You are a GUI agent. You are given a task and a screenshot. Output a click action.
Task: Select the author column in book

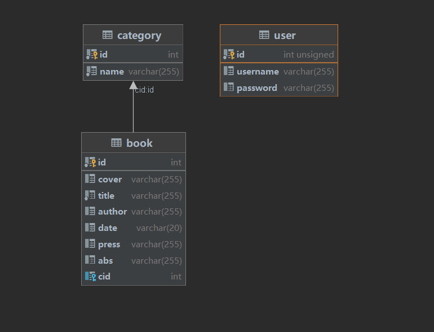click(134, 211)
